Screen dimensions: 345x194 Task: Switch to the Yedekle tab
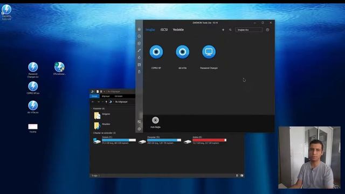click(x=178, y=30)
